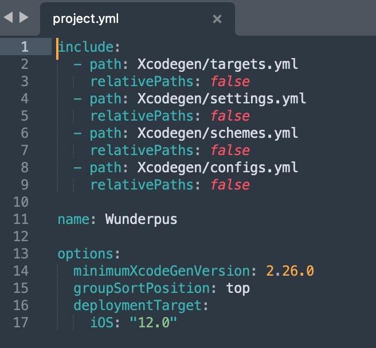Screen dimensions: 376x348
Task: Click the 'include' key text
Action: 86,47
